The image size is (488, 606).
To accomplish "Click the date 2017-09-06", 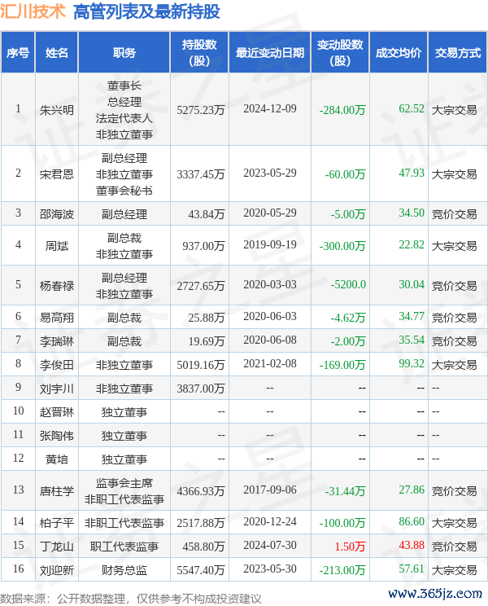I will tap(270, 490).
